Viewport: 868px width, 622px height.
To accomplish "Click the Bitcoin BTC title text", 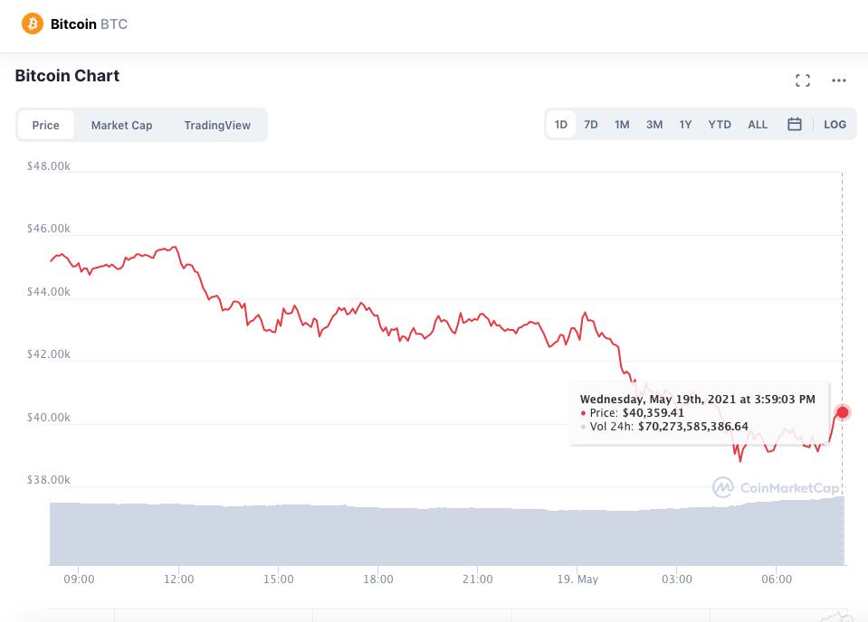I will pyautogui.click(x=89, y=24).
